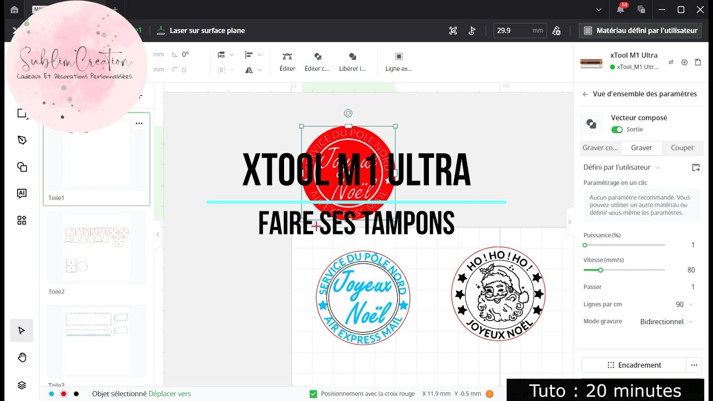Click the orange warning icon in status bar
Image resolution: width=713 pixels, height=401 pixels.
tap(489, 394)
